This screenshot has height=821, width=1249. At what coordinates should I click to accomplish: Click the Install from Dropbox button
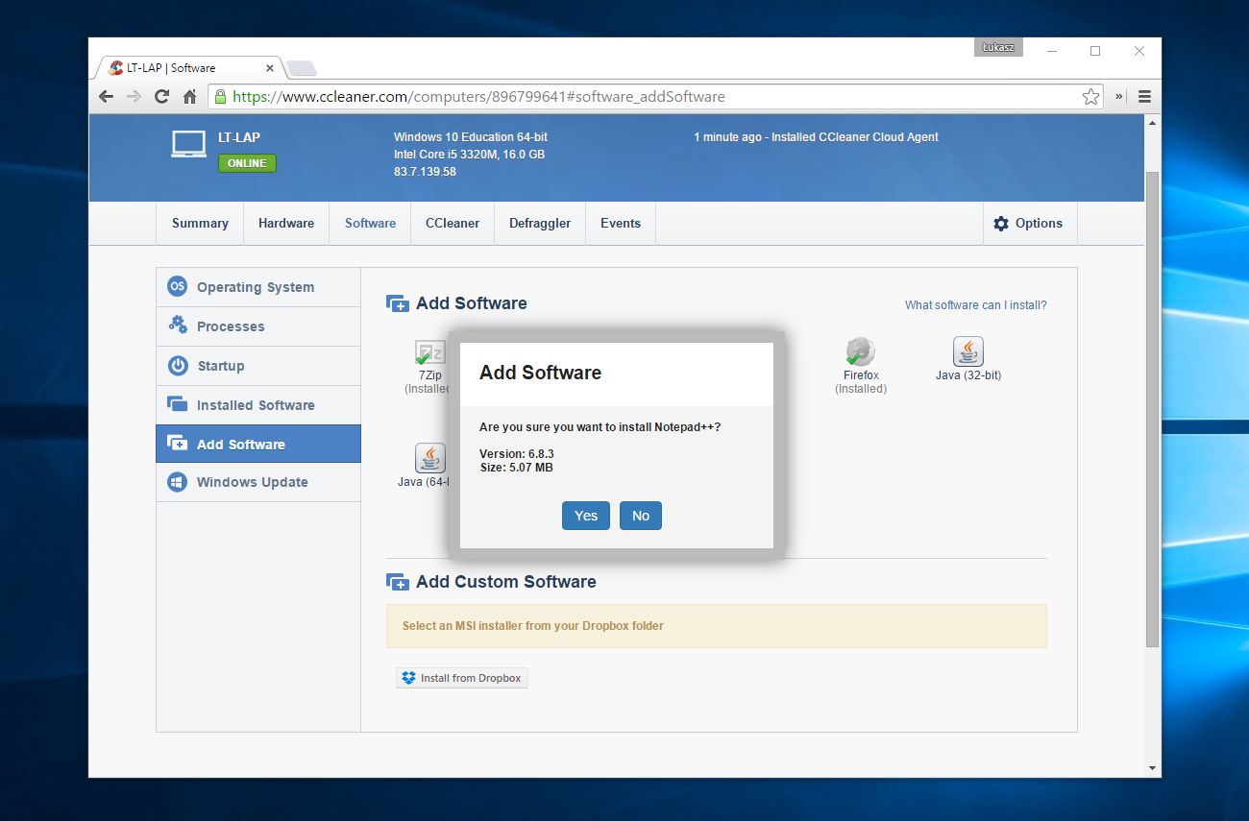[x=462, y=678]
